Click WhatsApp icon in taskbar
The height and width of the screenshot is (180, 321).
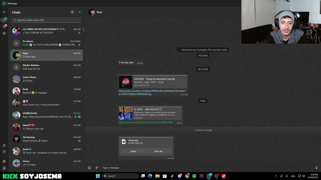tap(209, 176)
